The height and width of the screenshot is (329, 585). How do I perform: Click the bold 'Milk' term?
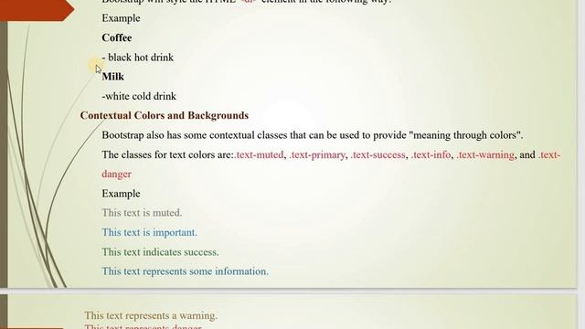(x=112, y=77)
